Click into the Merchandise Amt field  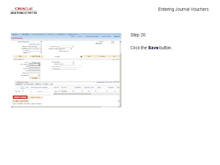tap(36, 91)
